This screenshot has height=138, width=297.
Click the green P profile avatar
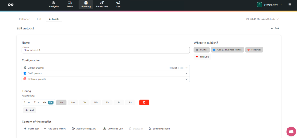point(260,5)
